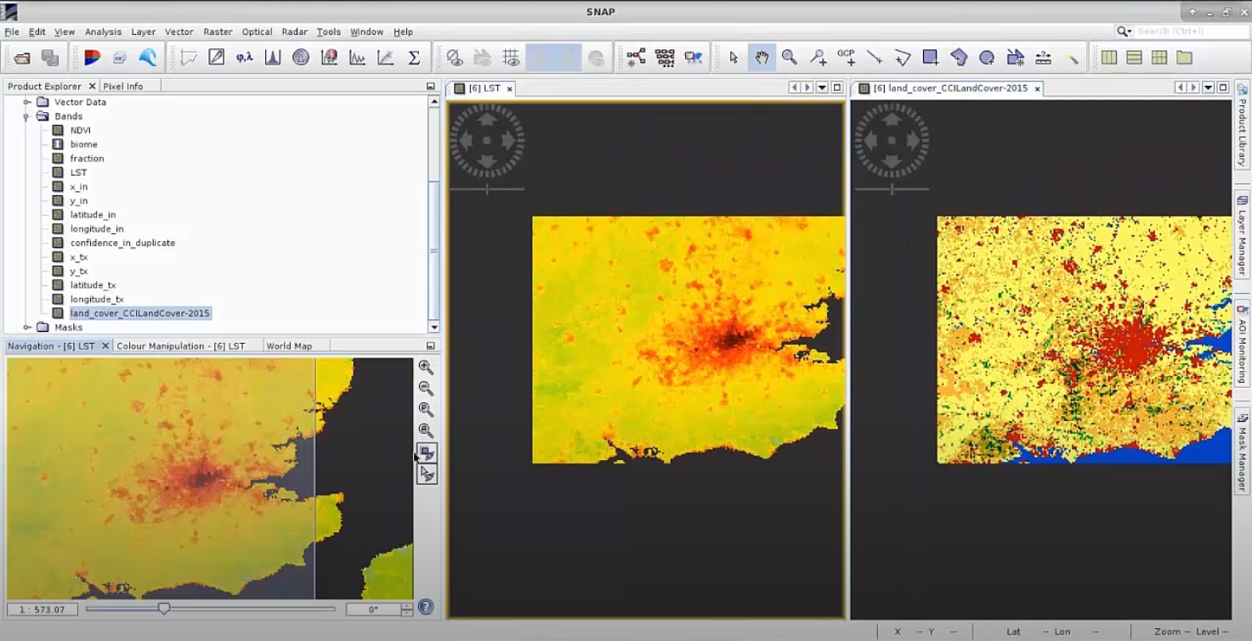Tile windows evenly via grid icon
The height and width of the screenshot is (641, 1252).
pyautogui.click(x=1159, y=58)
